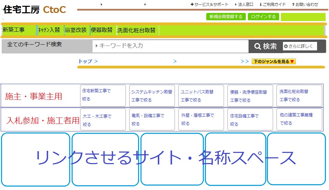Select the ｷｯﾁﾝ入替 tab
Viewport: 329px width, 190px height.
(50, 30)
